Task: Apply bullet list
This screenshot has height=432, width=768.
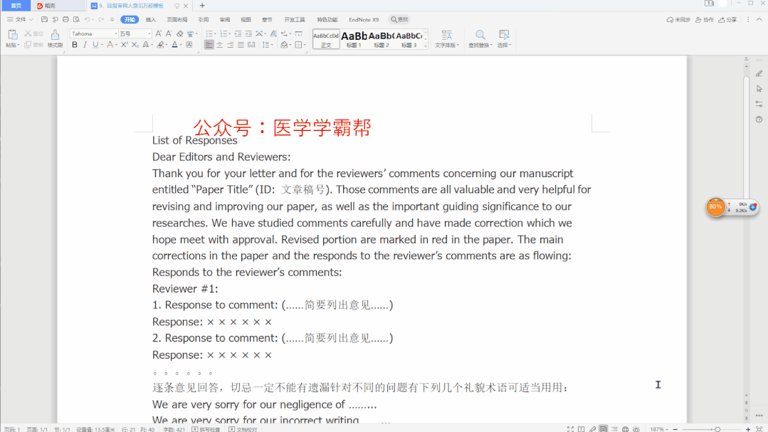Action: pyautogui.click(x=209, y=33)
